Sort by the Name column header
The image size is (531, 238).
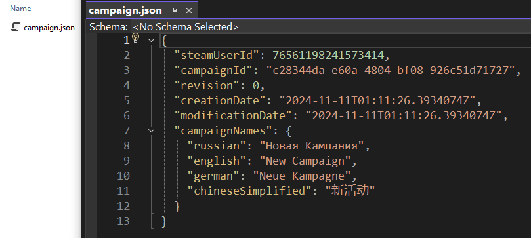[20, 9]
